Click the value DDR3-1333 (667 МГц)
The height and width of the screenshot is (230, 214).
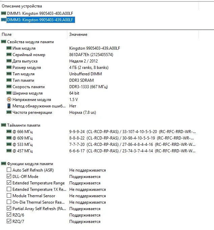click(89, 87)
